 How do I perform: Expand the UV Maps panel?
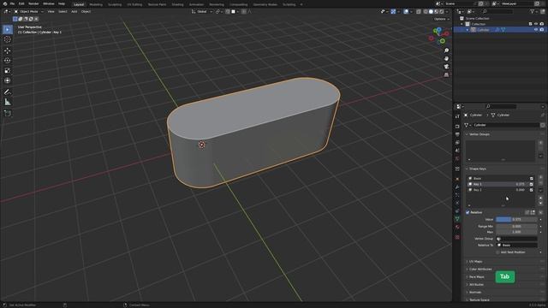pos(475,261)
